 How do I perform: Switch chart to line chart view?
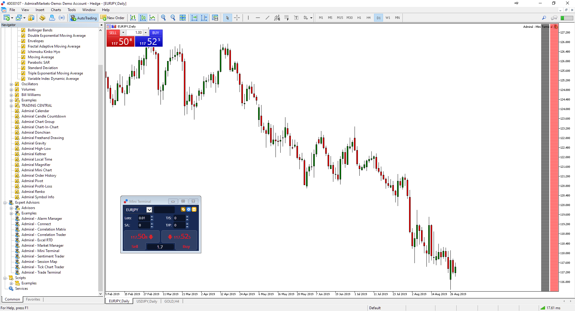pyautogui.click(x=152, y=18)
